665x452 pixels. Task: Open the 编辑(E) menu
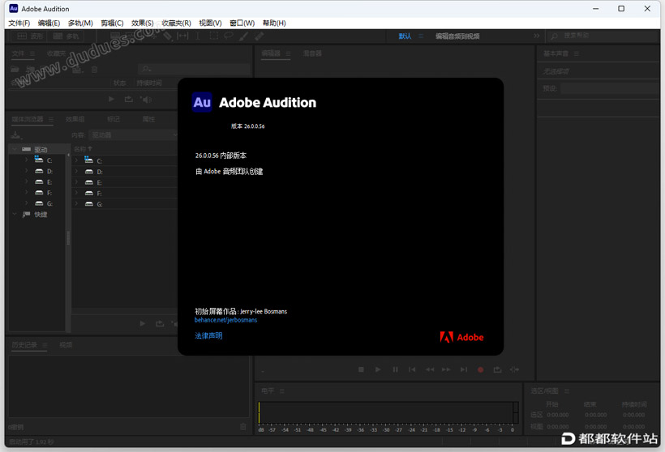click(49, 23)
